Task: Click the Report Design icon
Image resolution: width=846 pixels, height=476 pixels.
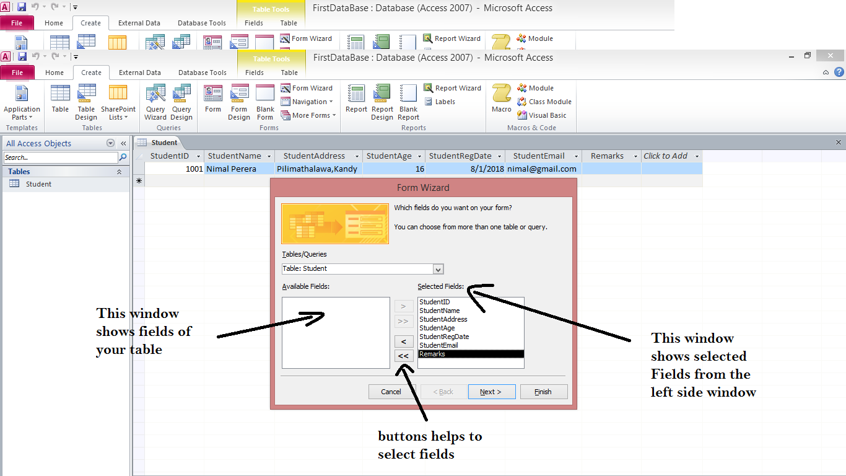Action: point(382,102)
